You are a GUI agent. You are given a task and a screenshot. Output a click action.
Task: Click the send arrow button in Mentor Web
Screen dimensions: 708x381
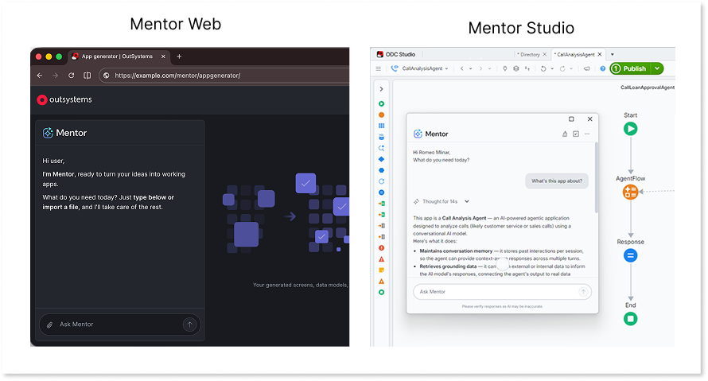pos(189,325)
